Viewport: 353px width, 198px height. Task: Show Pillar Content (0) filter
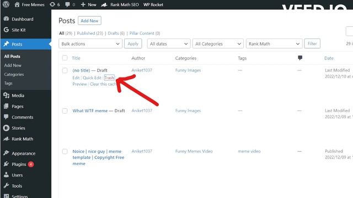click(x=145, y=33)
